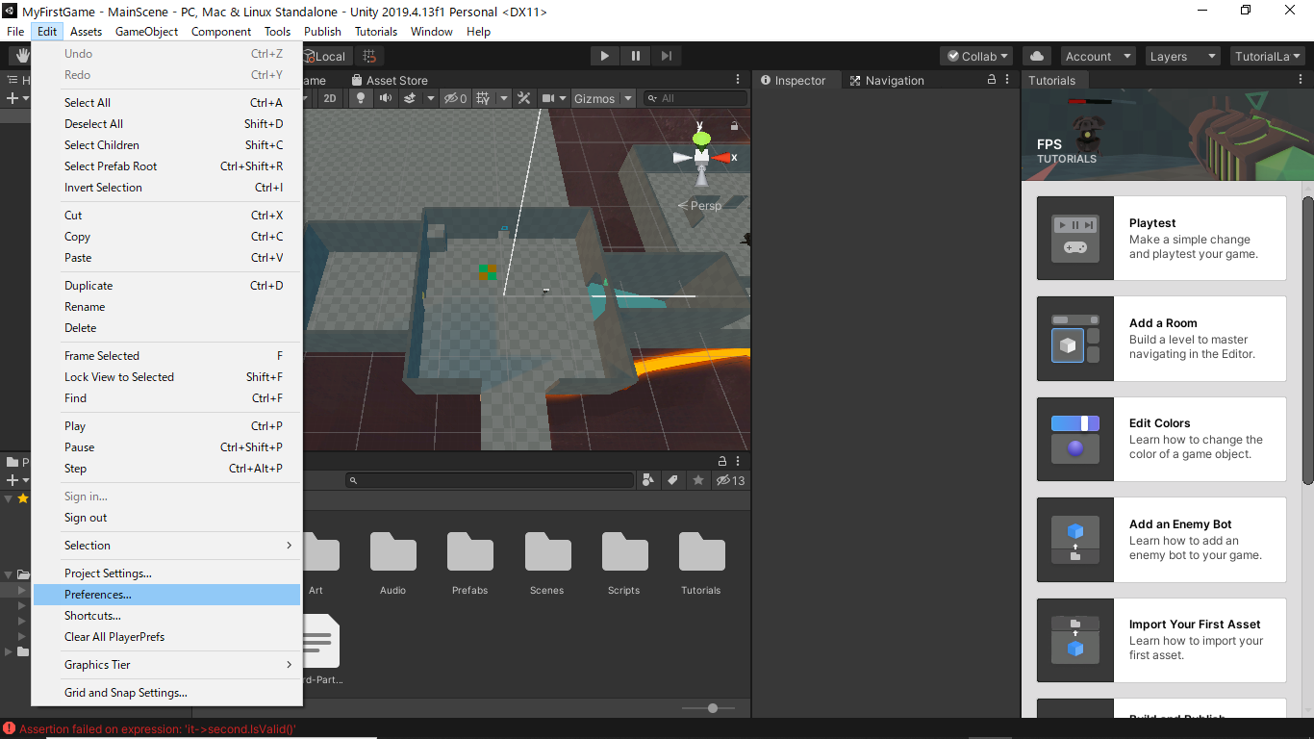
Task: Toggle grid snapping icon in toolbar
Action: [x=369, y=56]
